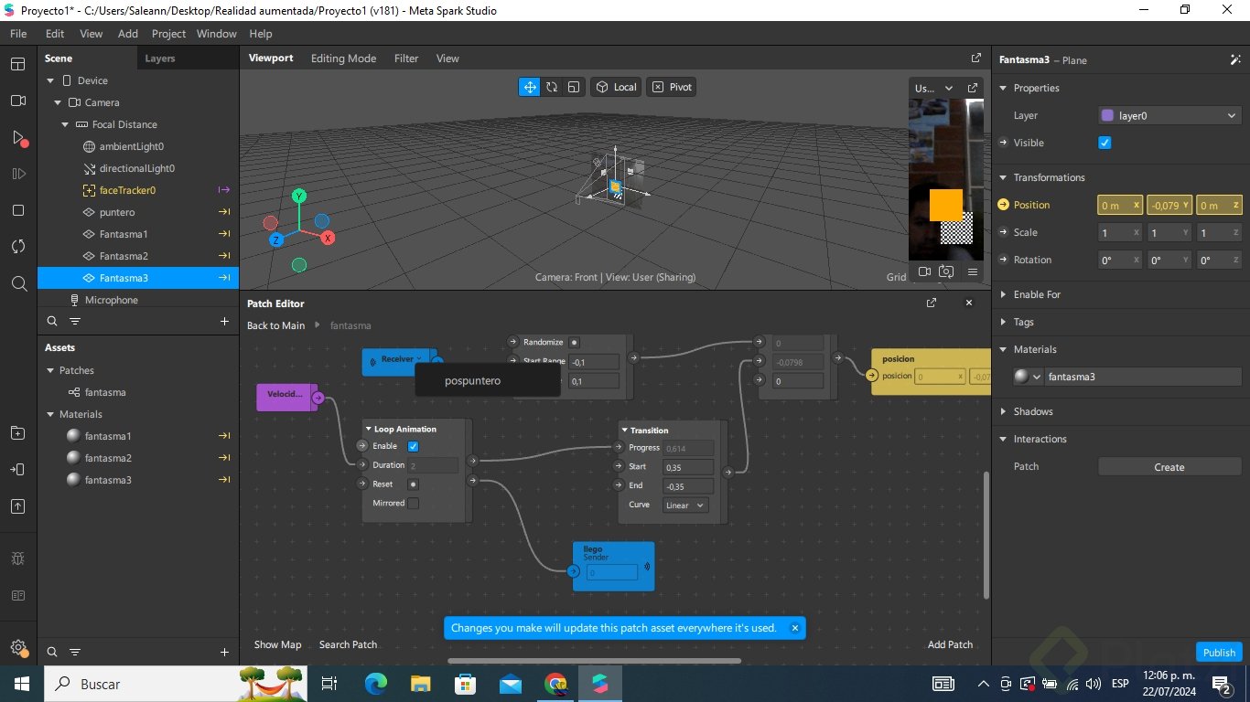Select the rotate tool in viewport toolbar
Image resolution: width=1250 pixels, height=702 pixels.
(552, 87)
